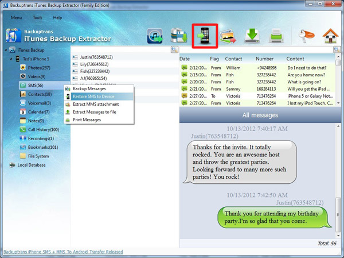Open Bookmarks(101) in the tree

39,147
